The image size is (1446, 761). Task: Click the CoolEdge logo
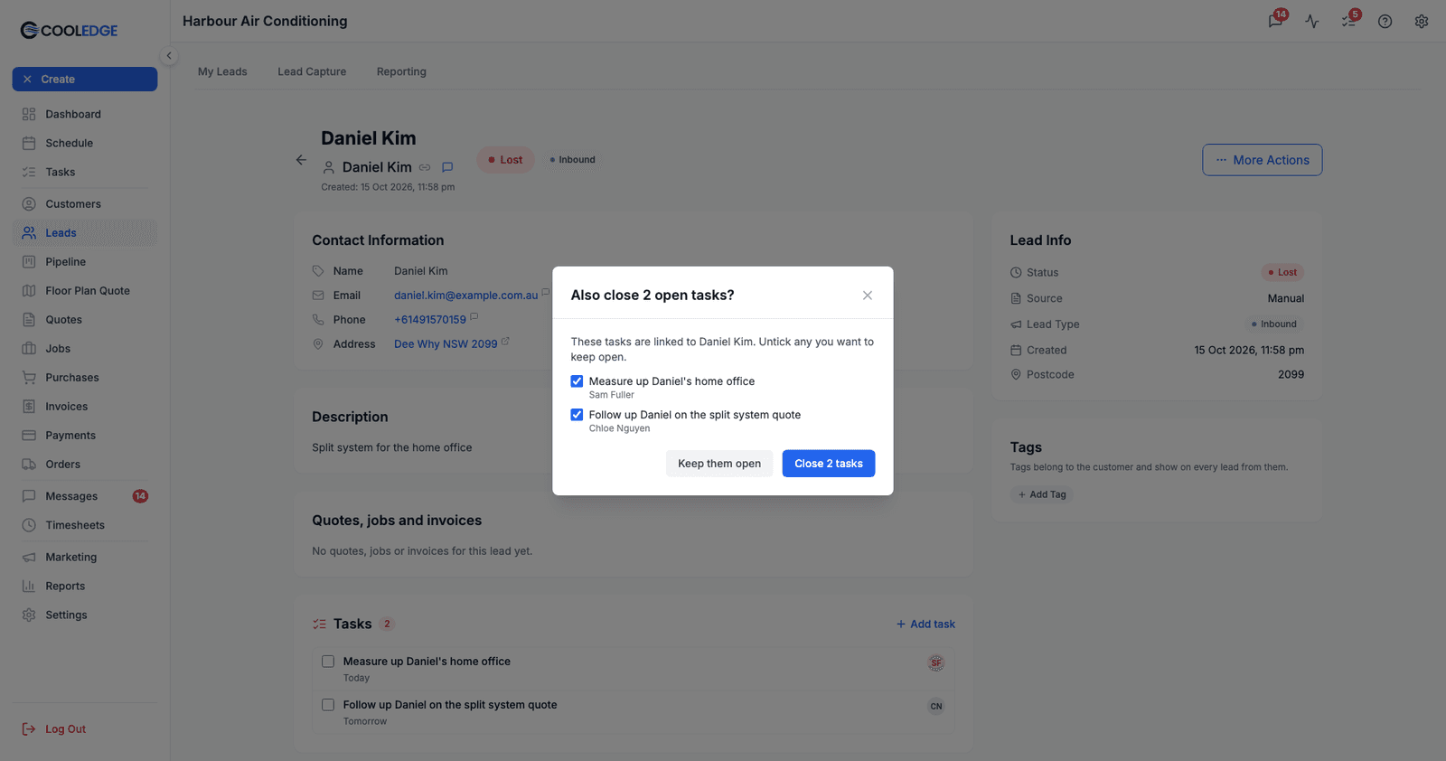tap(69, 31)
